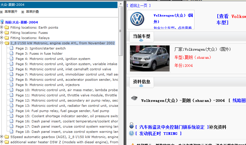Viewport: 246px width, 145px height.
Task: Click the tree panel vertical scrollbar thumb
Action: pyautogui.click(x=120, y=31)
